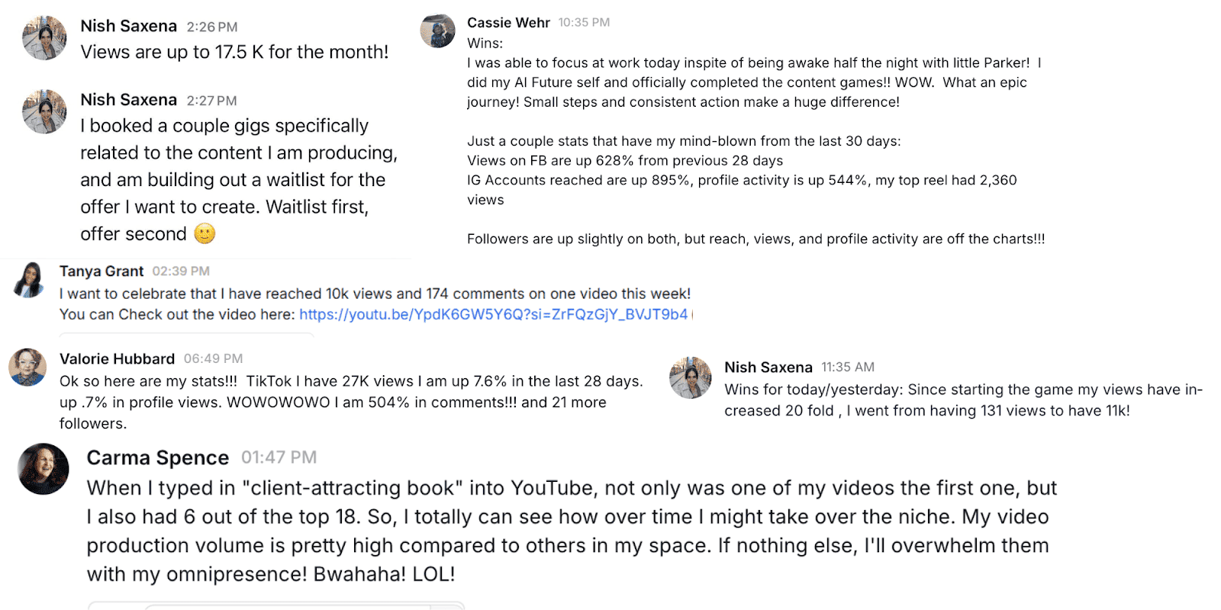
Task: Select the Tanya Grant sender name
Action: (x=101, y=271)
